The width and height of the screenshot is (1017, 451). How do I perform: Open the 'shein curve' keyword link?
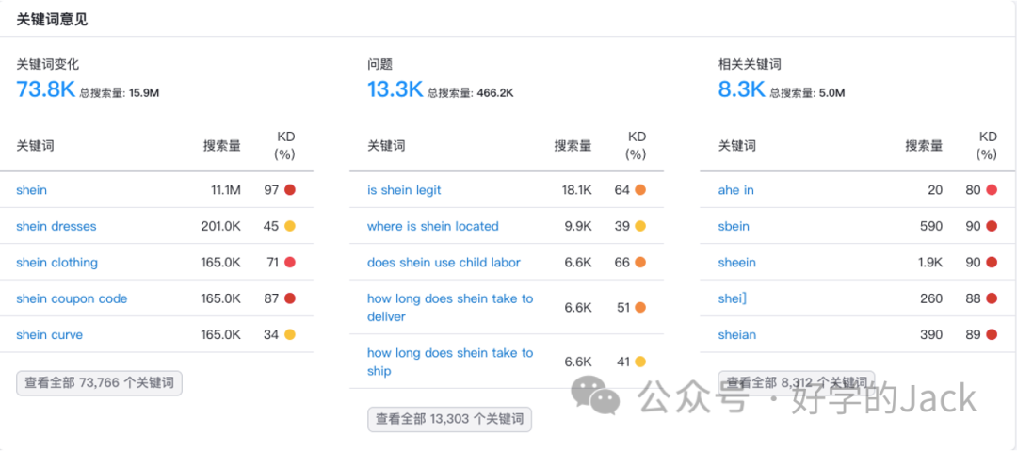(49, 335)
